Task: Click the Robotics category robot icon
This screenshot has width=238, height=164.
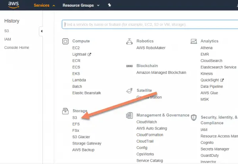Action: 129,41
